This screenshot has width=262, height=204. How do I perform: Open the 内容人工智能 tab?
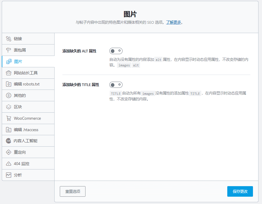pyautogui.click(x=28, y=141)
